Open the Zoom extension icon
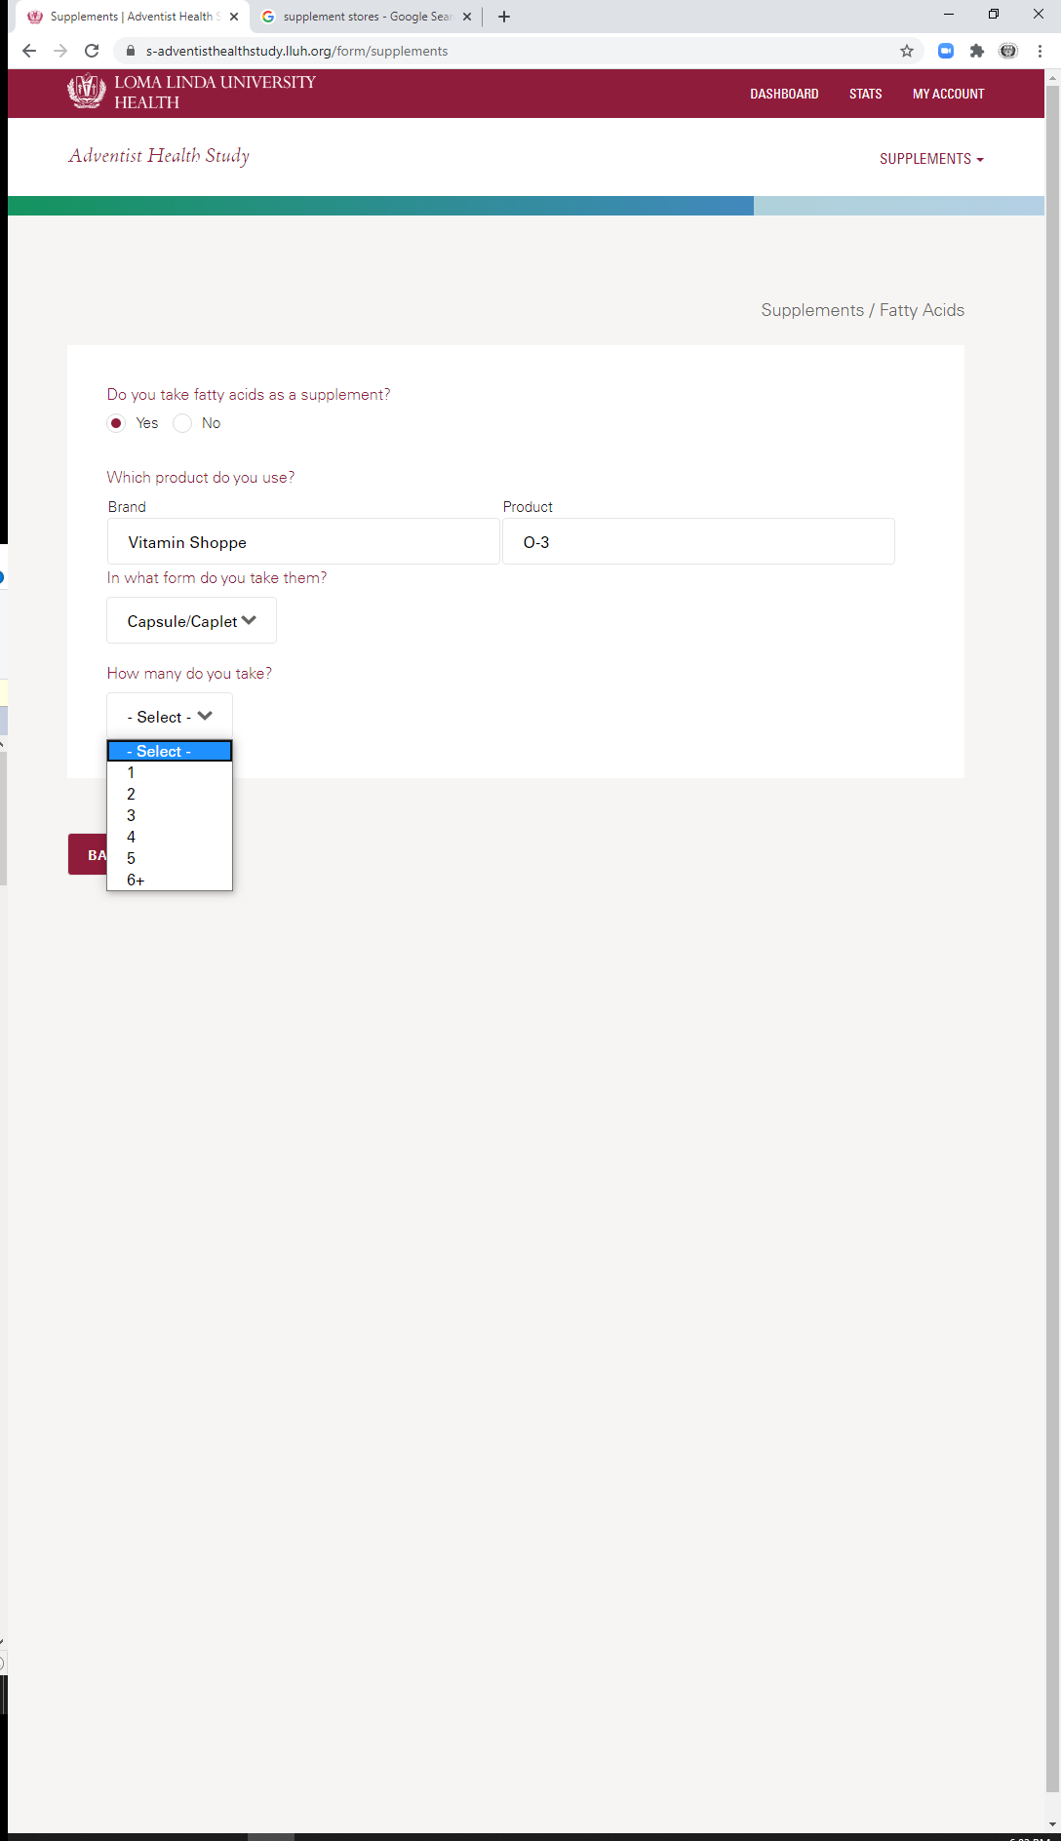 tap(946, 51)
